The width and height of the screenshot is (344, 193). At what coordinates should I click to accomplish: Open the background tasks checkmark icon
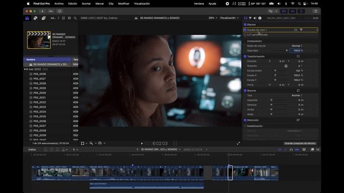[60, 11]
